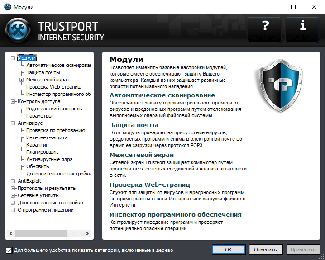Select Антивирус tree item
Screen dimensions: 325x260
tap(30, 123)
